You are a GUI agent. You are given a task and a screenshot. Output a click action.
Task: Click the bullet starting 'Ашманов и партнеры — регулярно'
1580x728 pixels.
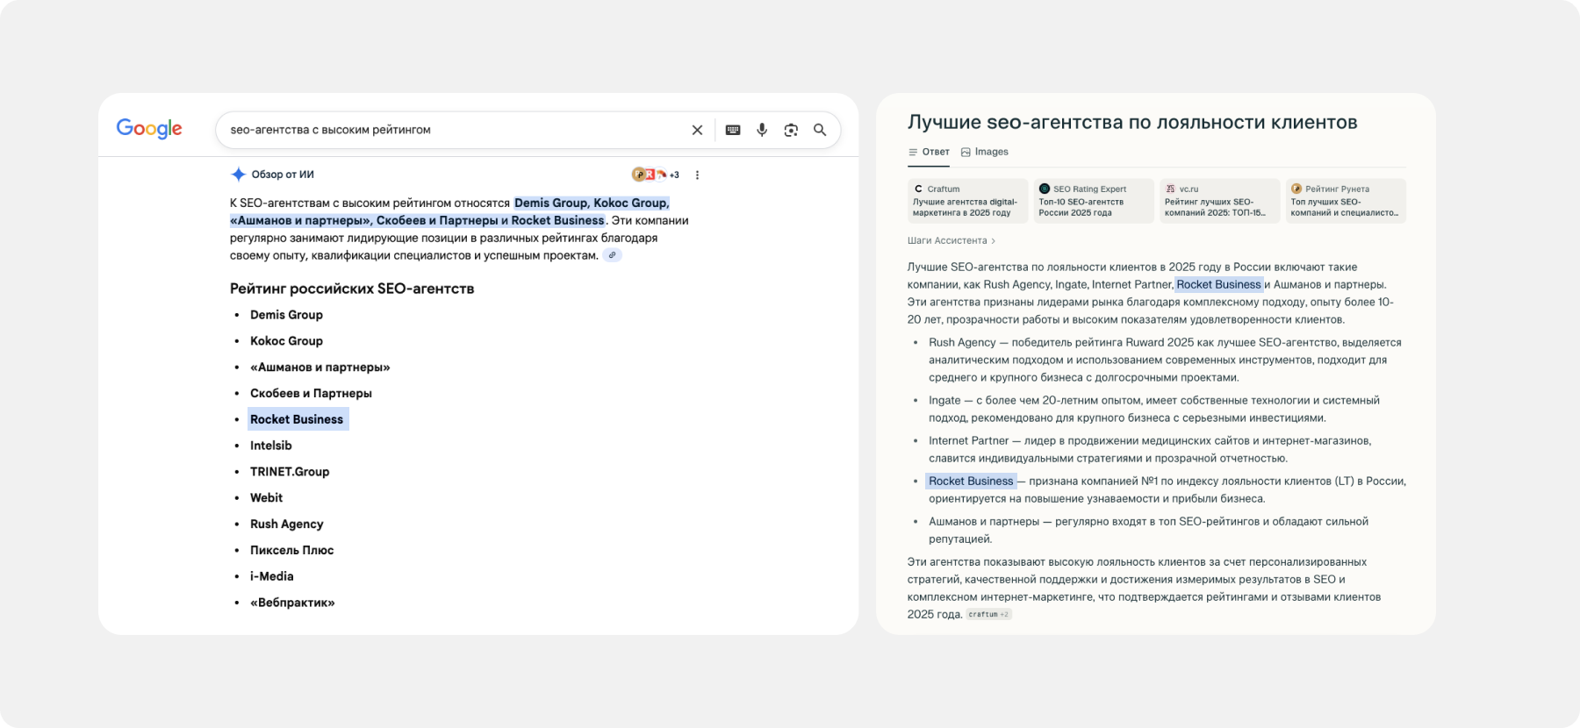1148,530
